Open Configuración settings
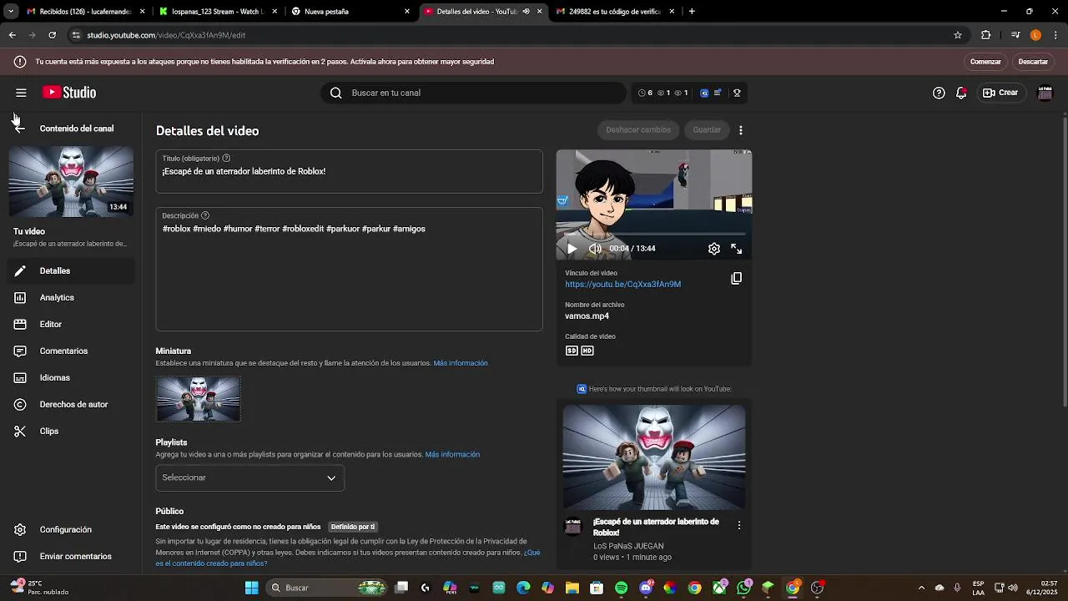 pos(71,529)
